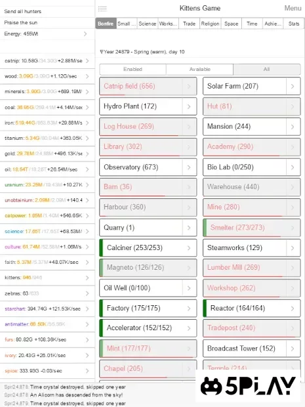Open the Menu link at top right

pos(293,8)
